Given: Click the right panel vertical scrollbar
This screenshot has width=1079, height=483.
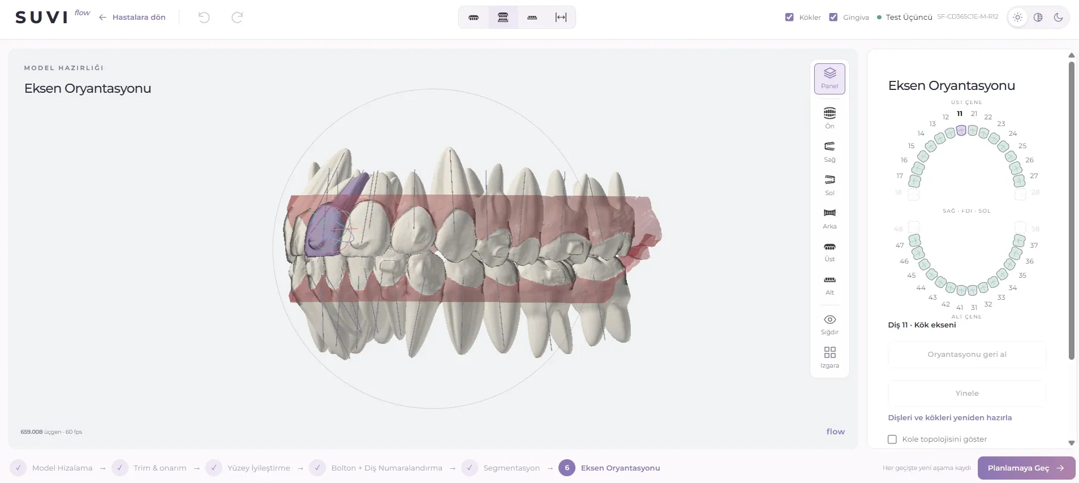Looking at the screenshot, I should (x=1071, y=210).
